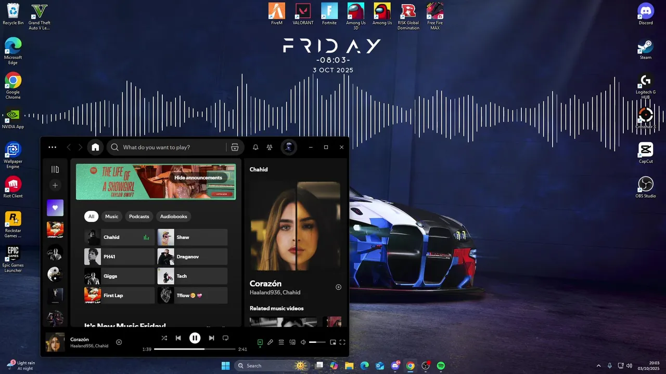Open the Draganov tile
Screen dimensions: 666x374
tap(193, 257)
